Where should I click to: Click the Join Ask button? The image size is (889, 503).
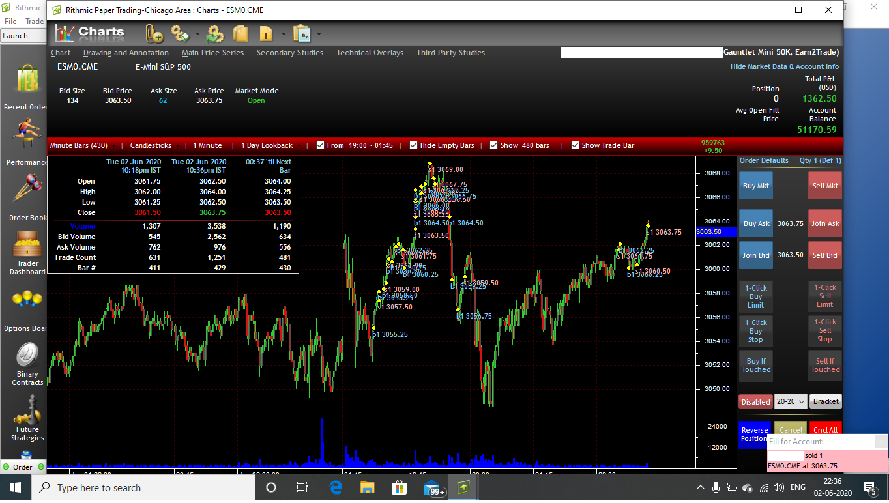[825, 223]
